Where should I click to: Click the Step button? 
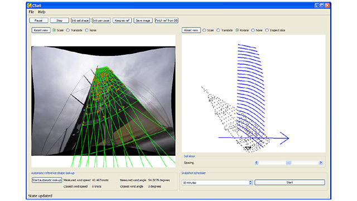click(60, 21)
